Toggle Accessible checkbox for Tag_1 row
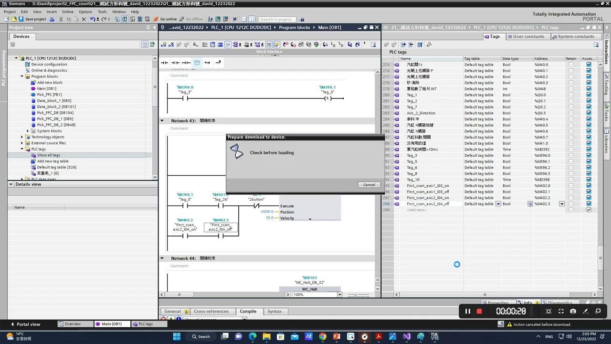Image resolution: width=611 pixels, height=344 pixels. [x=589, y=95]
